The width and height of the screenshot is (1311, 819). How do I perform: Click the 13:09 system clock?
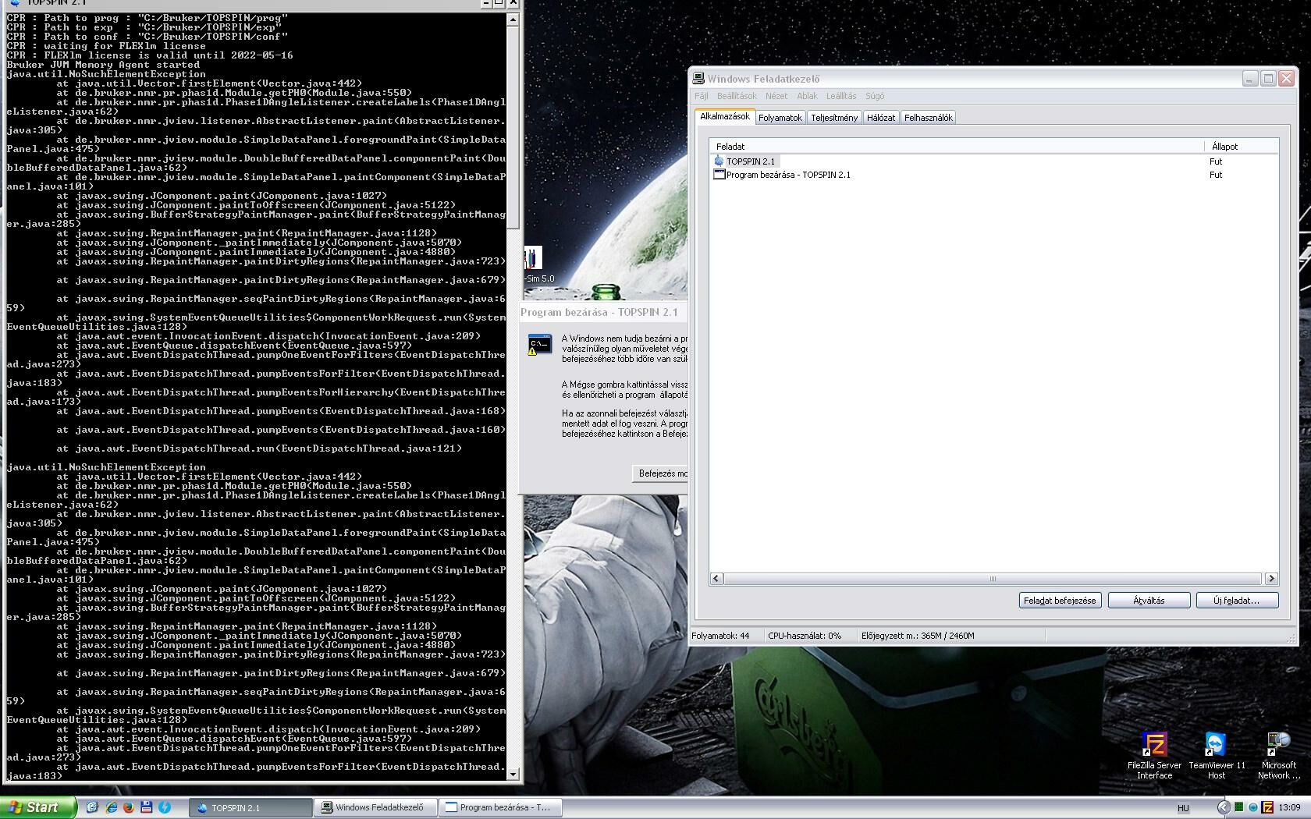point(1290,807)
